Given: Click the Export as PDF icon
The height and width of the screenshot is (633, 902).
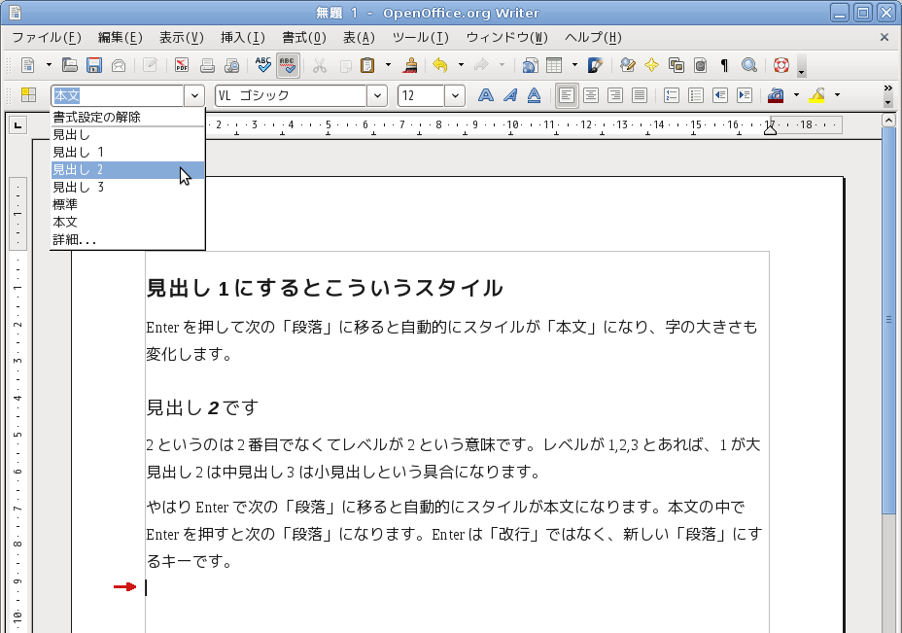Looking at the screenshot, I should point(181,65).
